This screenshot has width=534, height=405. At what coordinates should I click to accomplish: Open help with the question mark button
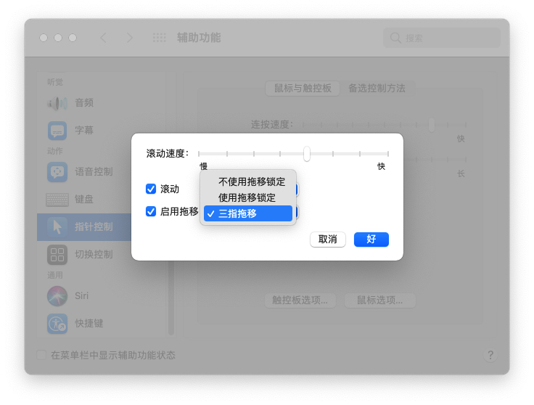click(490, 355)
